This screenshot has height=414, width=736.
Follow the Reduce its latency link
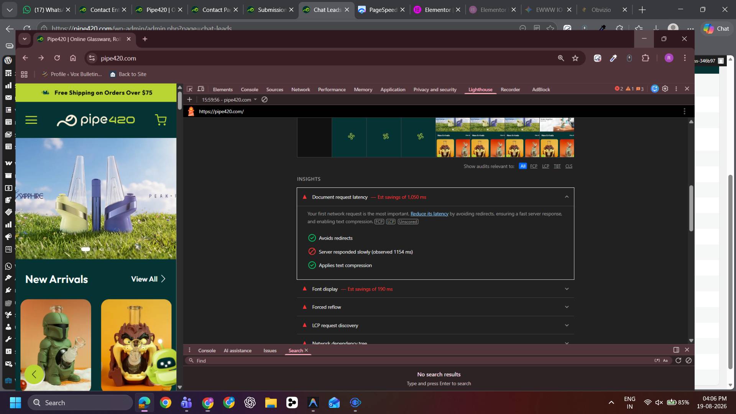click(429, 214)
